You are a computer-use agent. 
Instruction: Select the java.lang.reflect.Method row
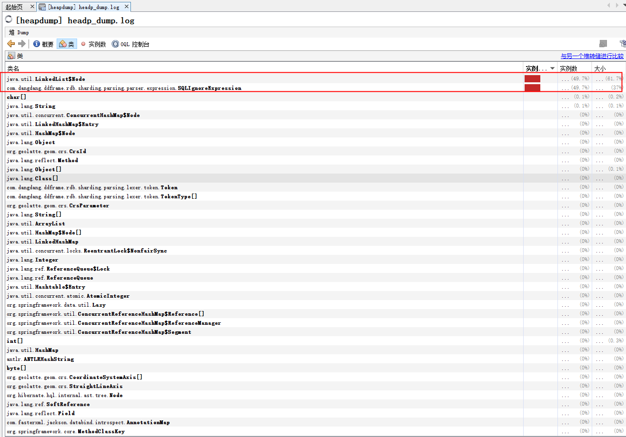point(314,160)
